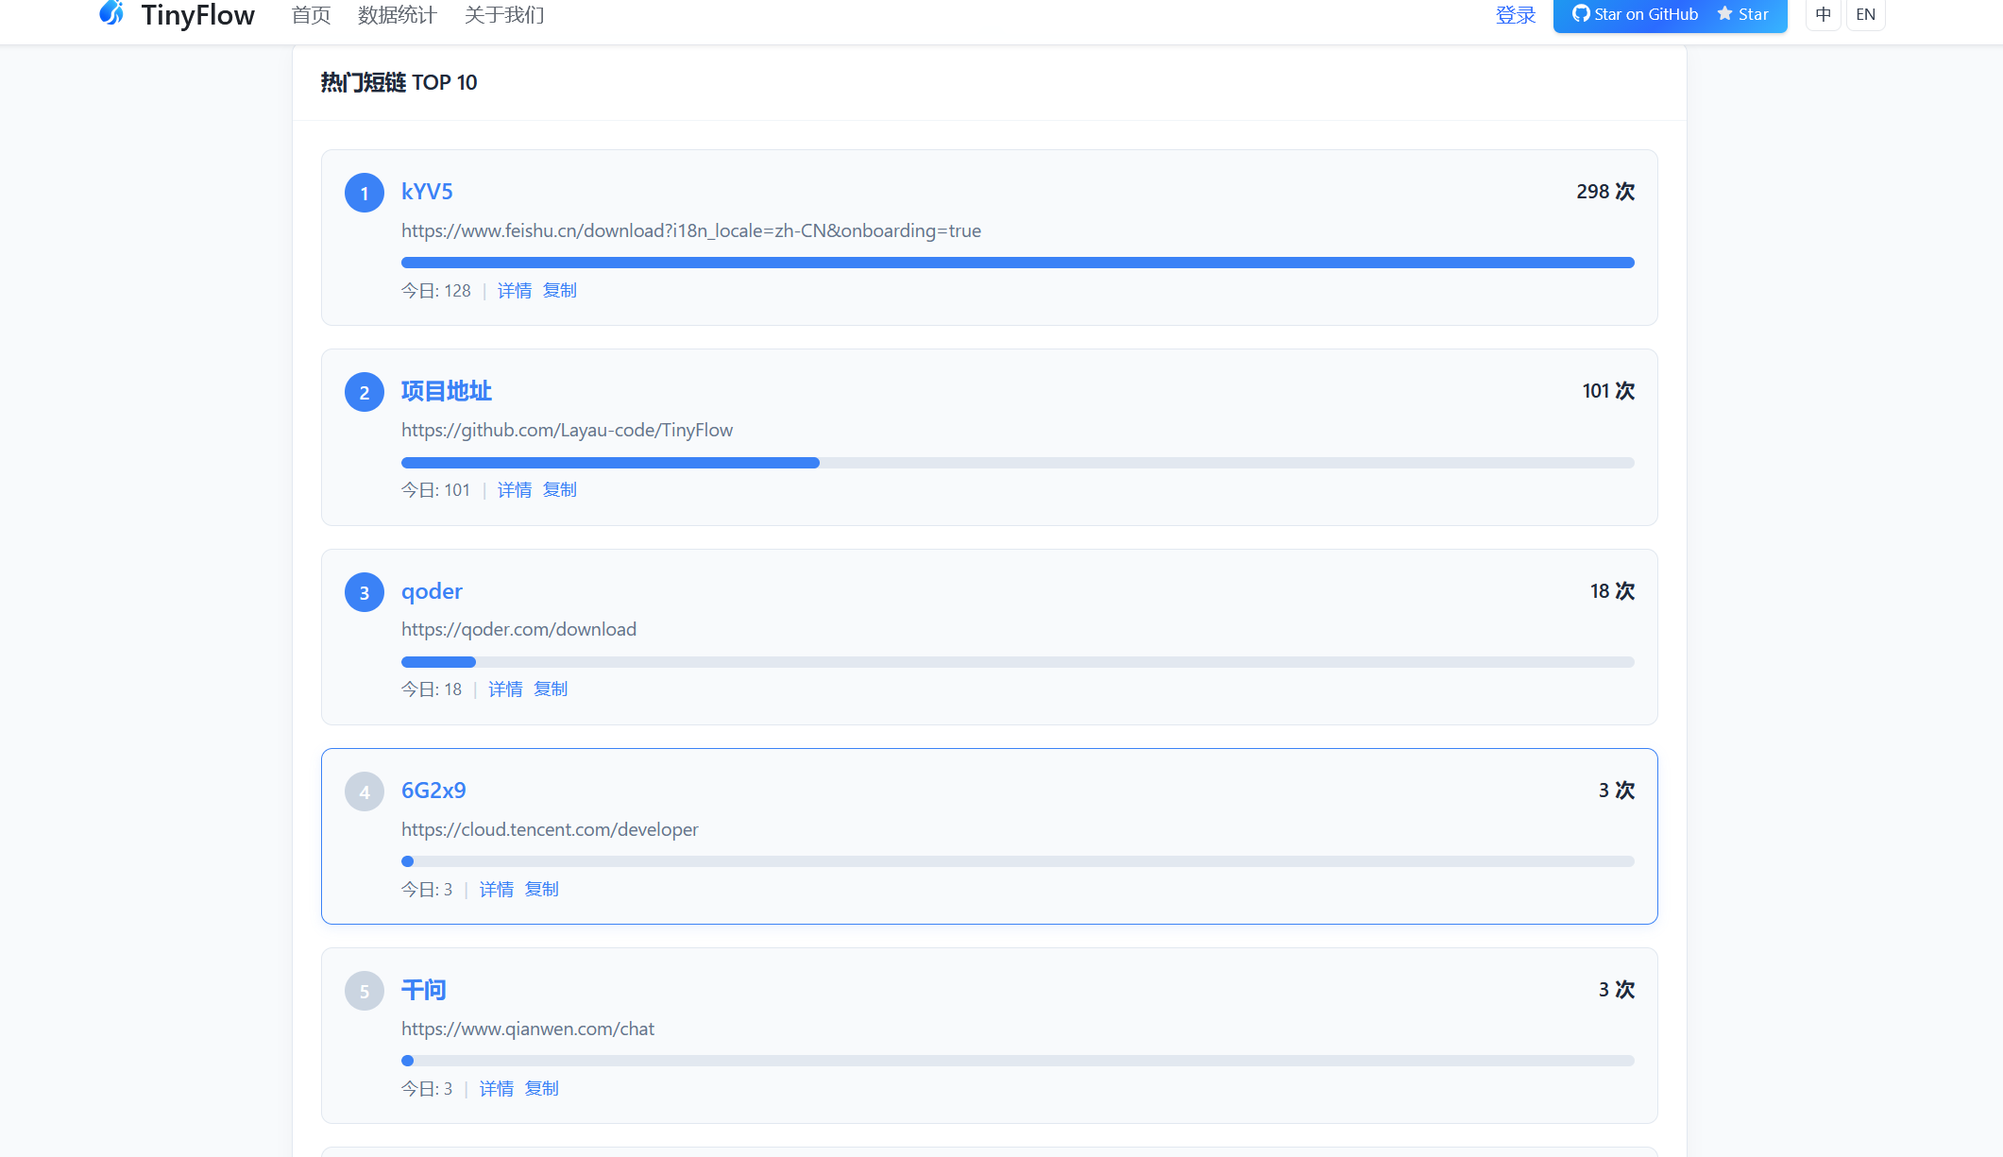Open the 登录 login link
The height and width of the screenshot is (1157, 2003).
(x=1516, y=15)
